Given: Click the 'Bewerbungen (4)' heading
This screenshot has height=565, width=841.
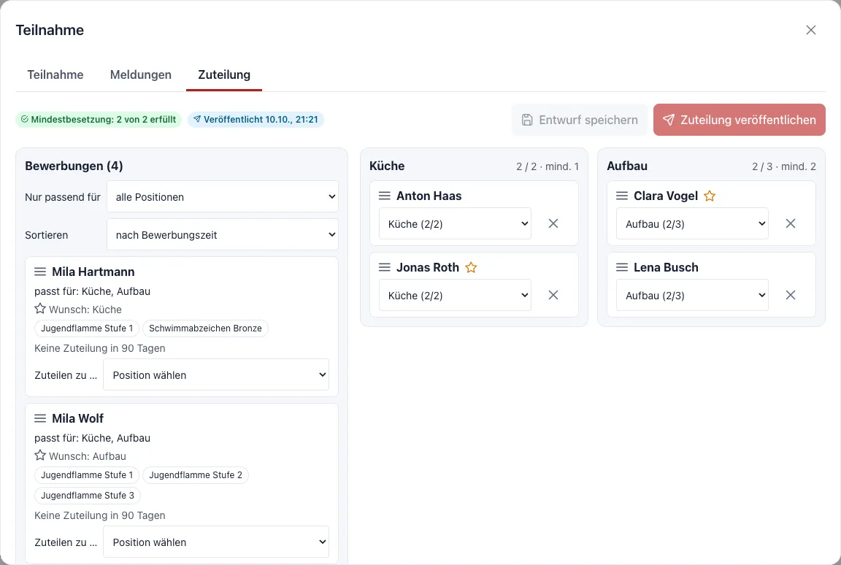Looking at the screenshot, I should pyautogui.click(x=74, y=166).
